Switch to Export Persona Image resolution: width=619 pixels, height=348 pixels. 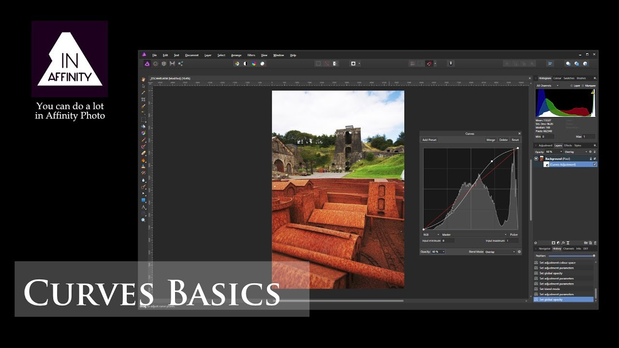click(180, 63)
